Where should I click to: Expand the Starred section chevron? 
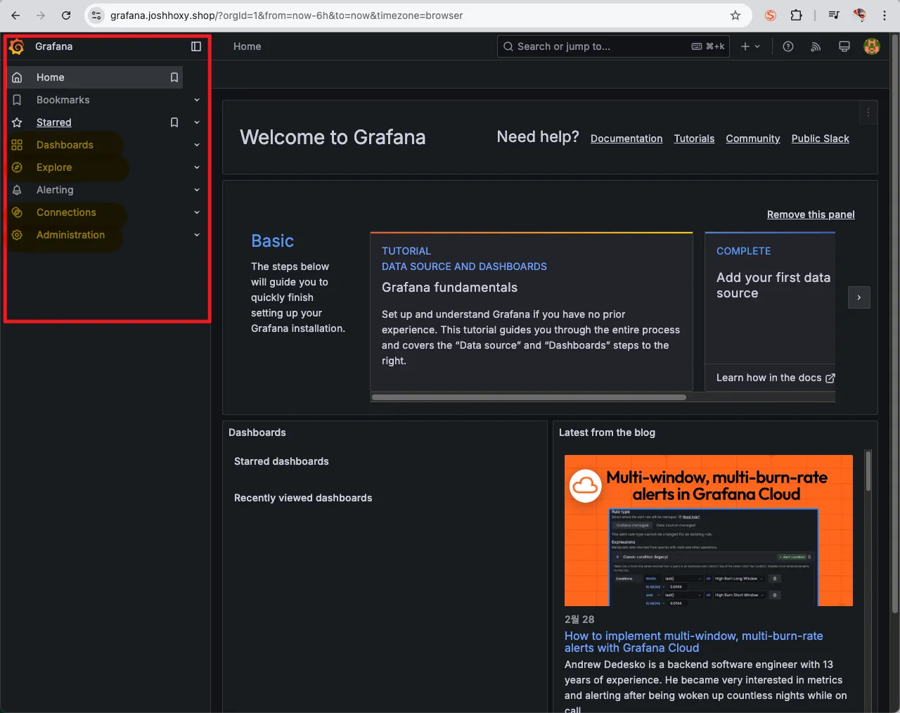point(197,122)
